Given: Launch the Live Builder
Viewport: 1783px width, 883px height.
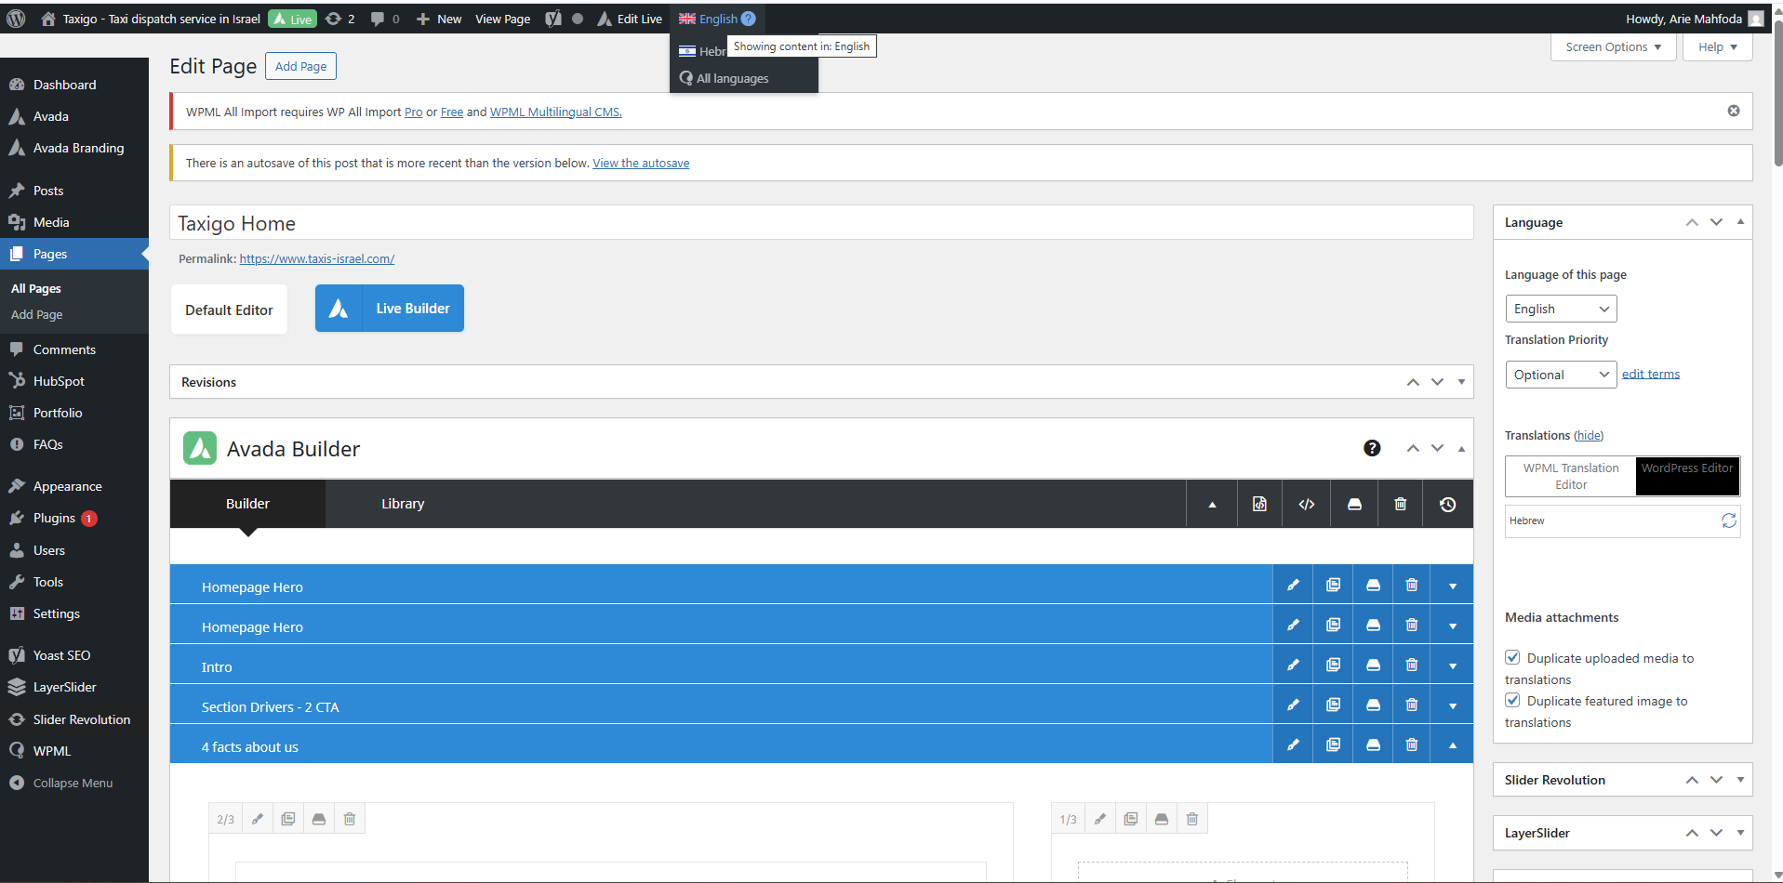Looking at the screenshot, I should 390,309.
